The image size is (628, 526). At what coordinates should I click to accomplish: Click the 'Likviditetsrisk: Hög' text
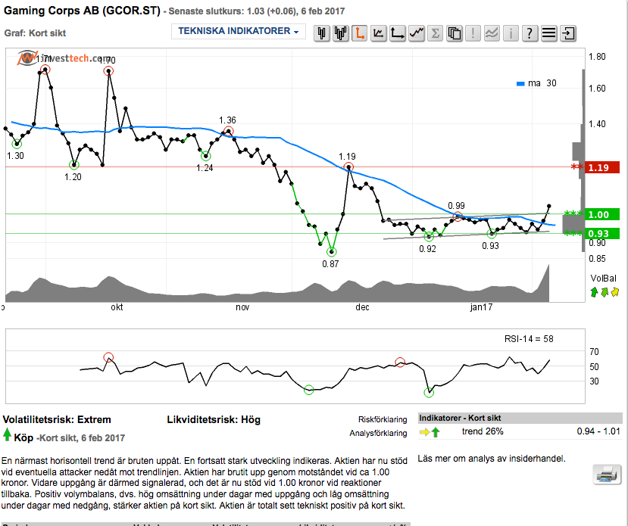pos(214,419)
